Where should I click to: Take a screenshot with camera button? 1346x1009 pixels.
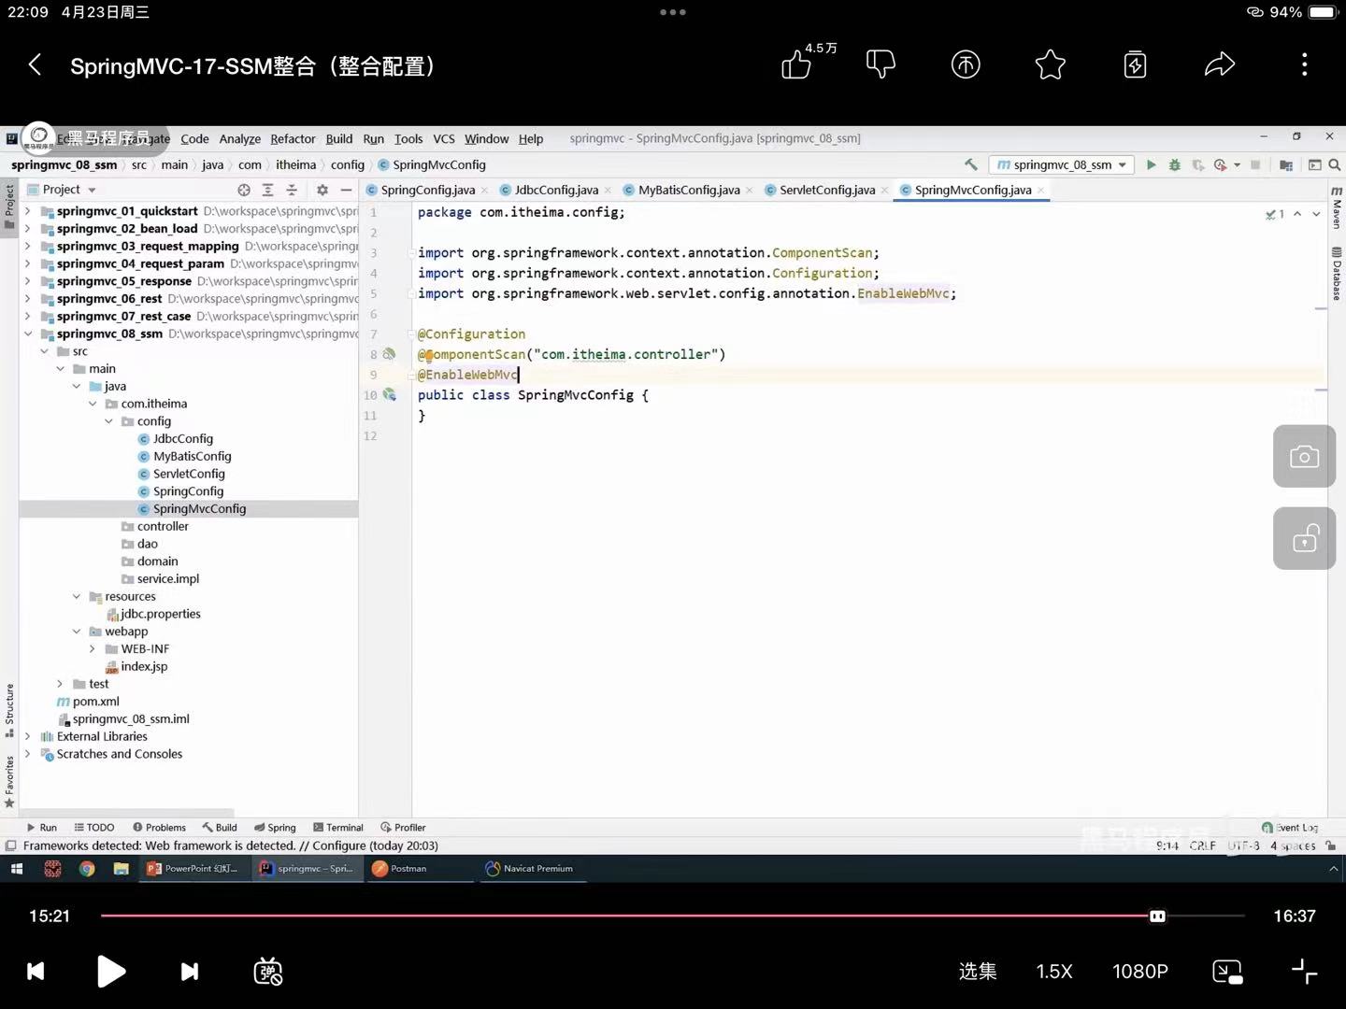[1304, 456]
